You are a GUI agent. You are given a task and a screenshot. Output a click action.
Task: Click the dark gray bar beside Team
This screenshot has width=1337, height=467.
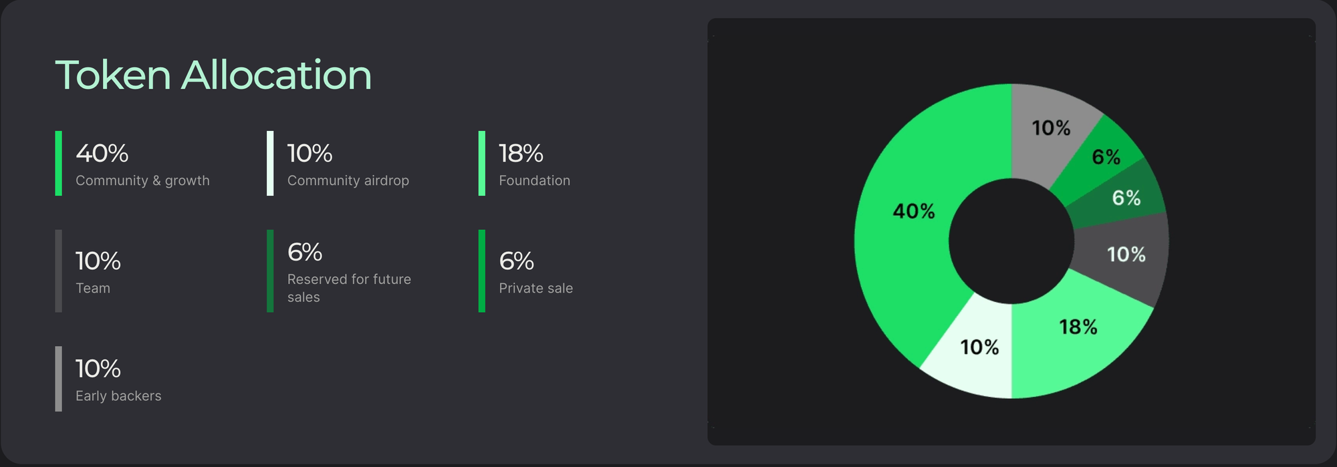(58, 271)
